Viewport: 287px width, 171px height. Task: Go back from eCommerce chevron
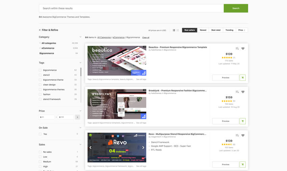pos(40,48)
